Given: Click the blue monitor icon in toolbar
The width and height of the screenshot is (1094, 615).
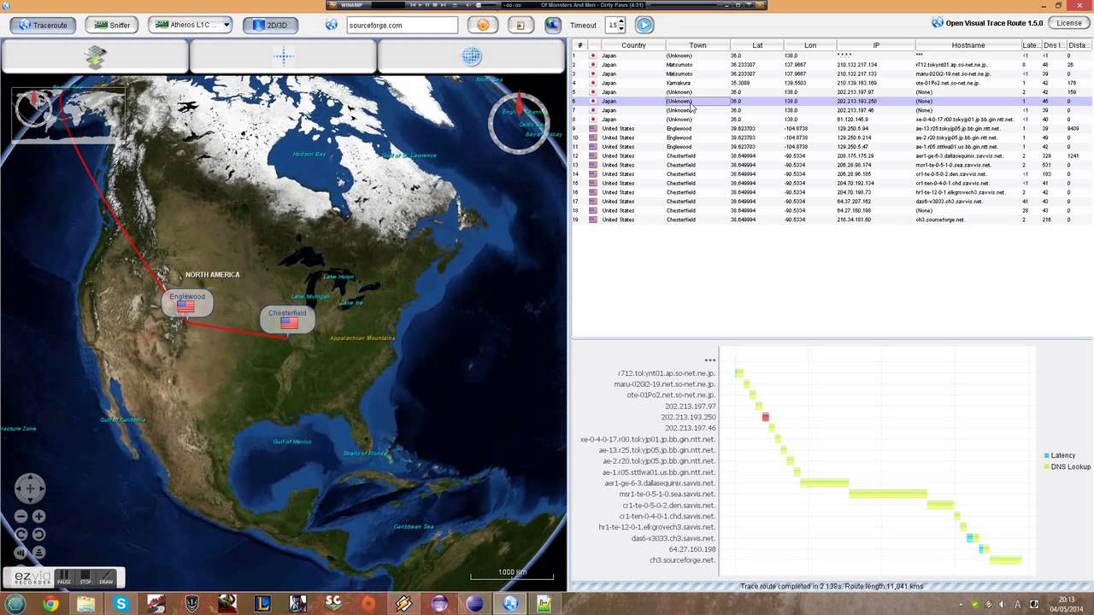Looking at the screenshot, I should (553, 25).
